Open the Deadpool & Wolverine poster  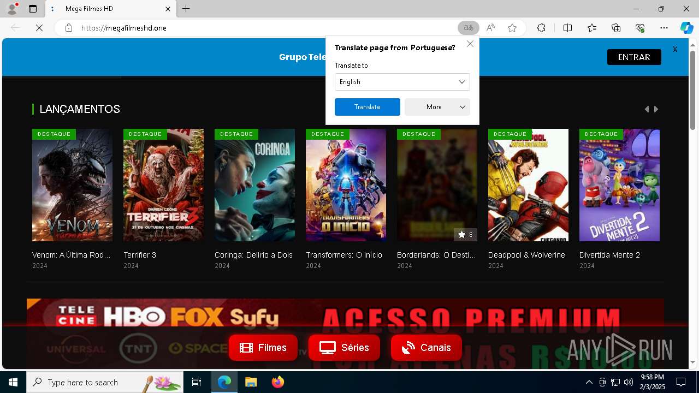(528, 185)
